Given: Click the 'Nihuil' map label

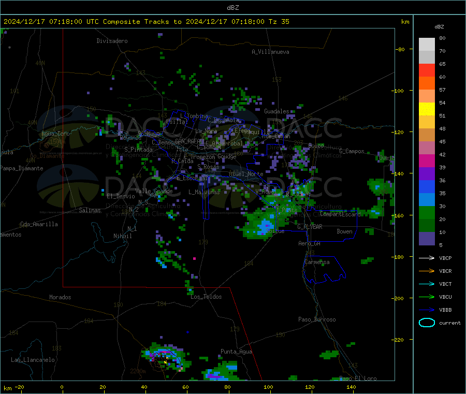Looking at the screenshot, I should point(122,236).
